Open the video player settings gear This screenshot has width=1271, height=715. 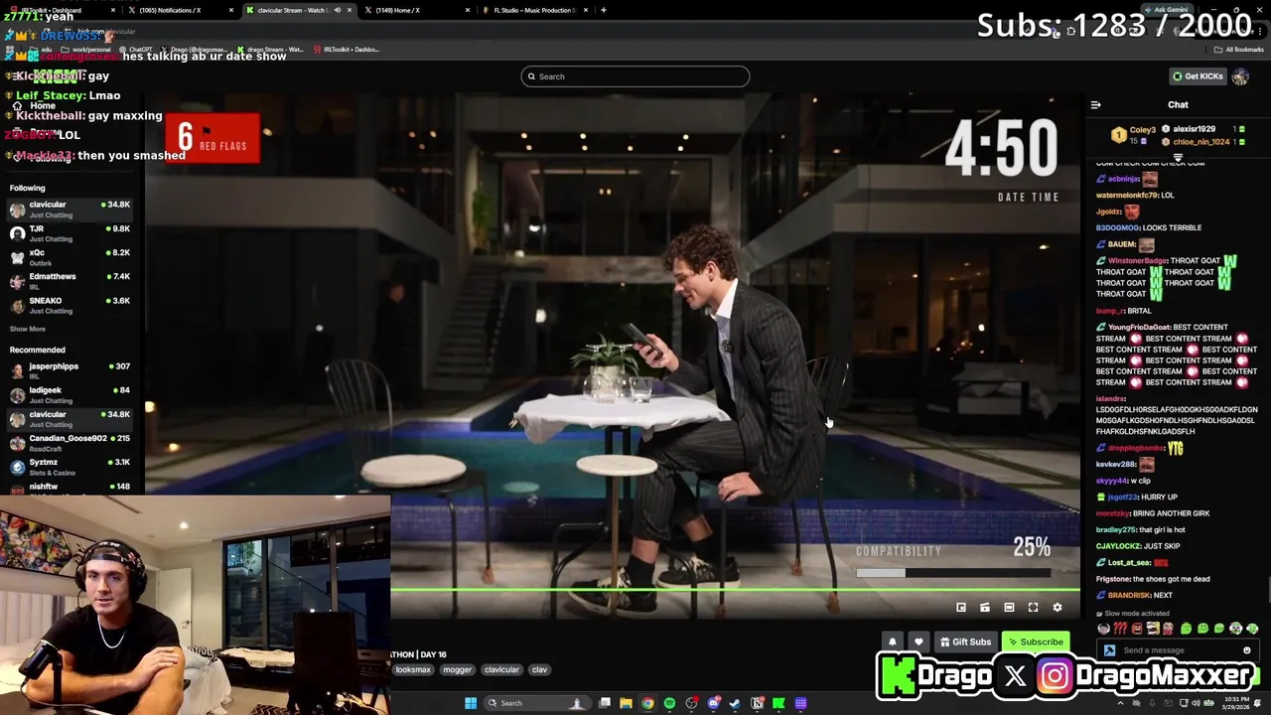point(1057,607)
